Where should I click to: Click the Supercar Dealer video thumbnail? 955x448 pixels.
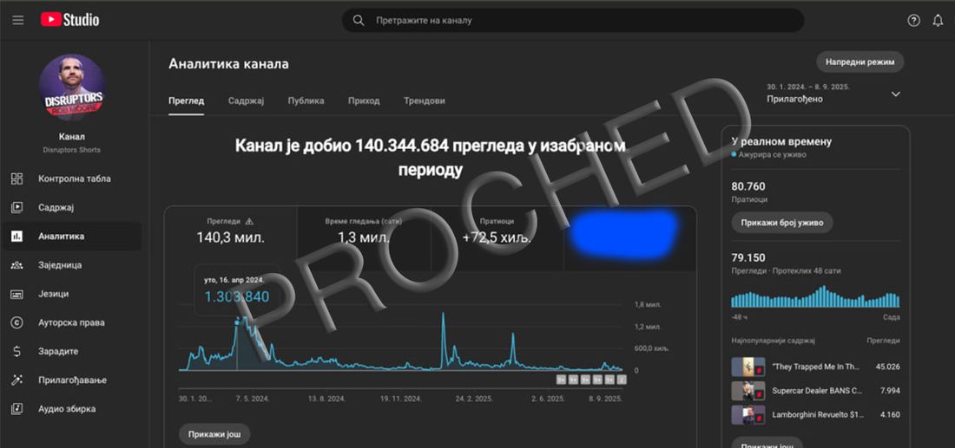[748, 390]
